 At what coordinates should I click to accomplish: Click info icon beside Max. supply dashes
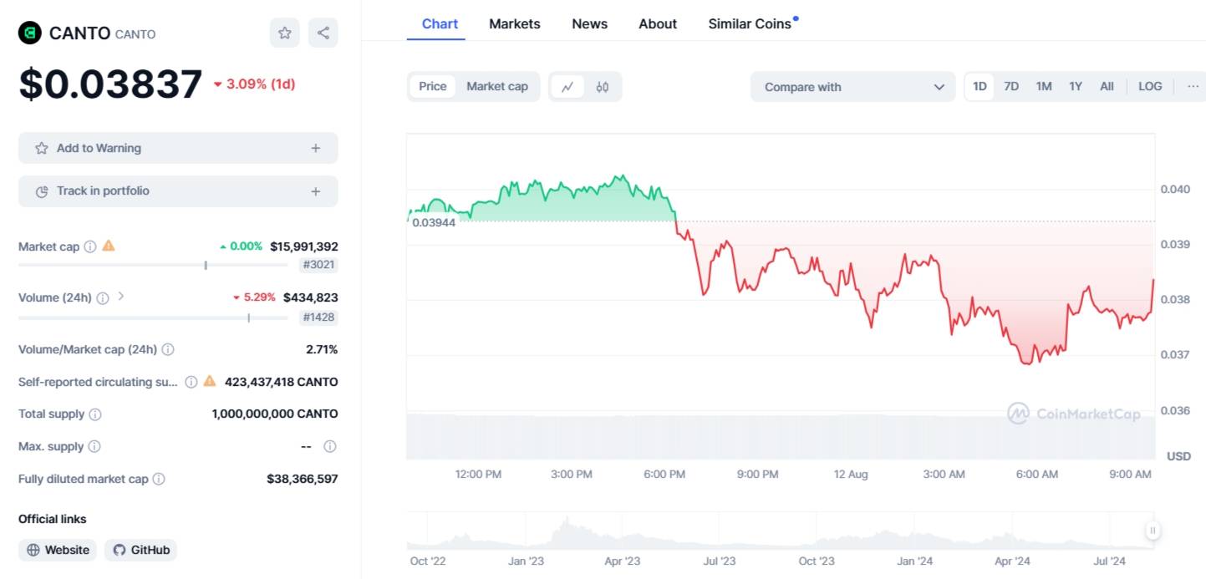click(x=330, y=446)
